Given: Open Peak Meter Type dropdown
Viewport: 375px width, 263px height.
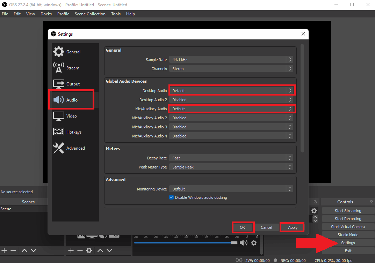Looking at the screenshot, I should point(231,167).
